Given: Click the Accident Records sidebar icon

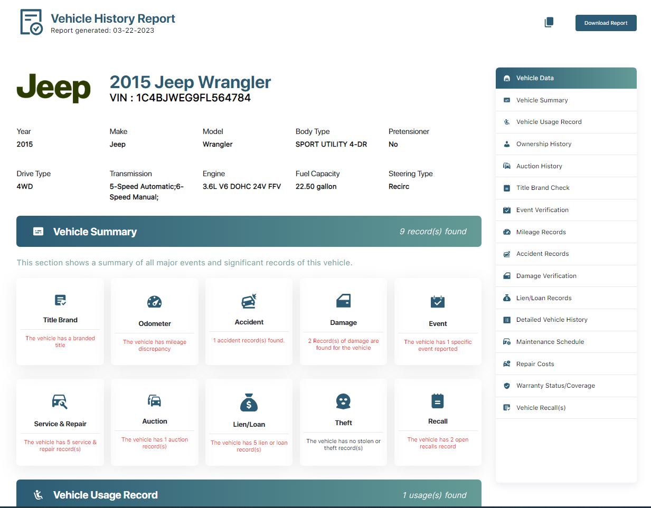Looking at the screenshot, I should click(x=507, y=254).
